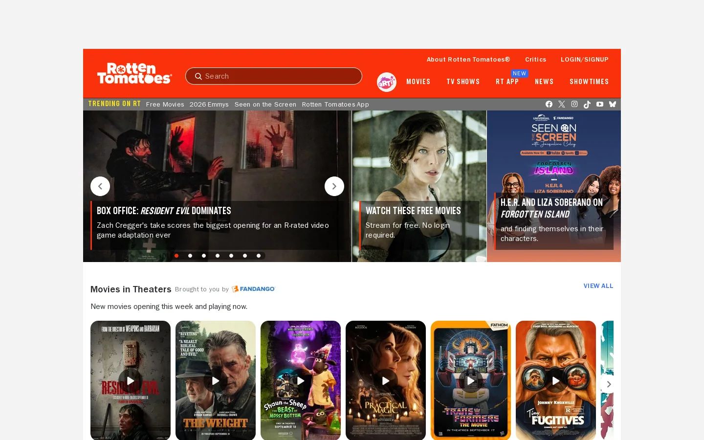Open the aRTi avatar icon

click(x=387, y=82)
